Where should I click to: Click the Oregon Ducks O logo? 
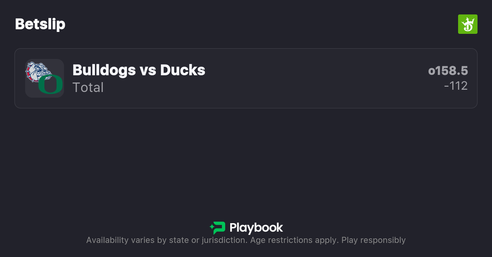[x=51, y=84]
